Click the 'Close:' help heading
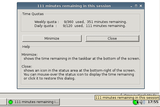Viewport: 160px width, 107px height. [x=27, y=66]
